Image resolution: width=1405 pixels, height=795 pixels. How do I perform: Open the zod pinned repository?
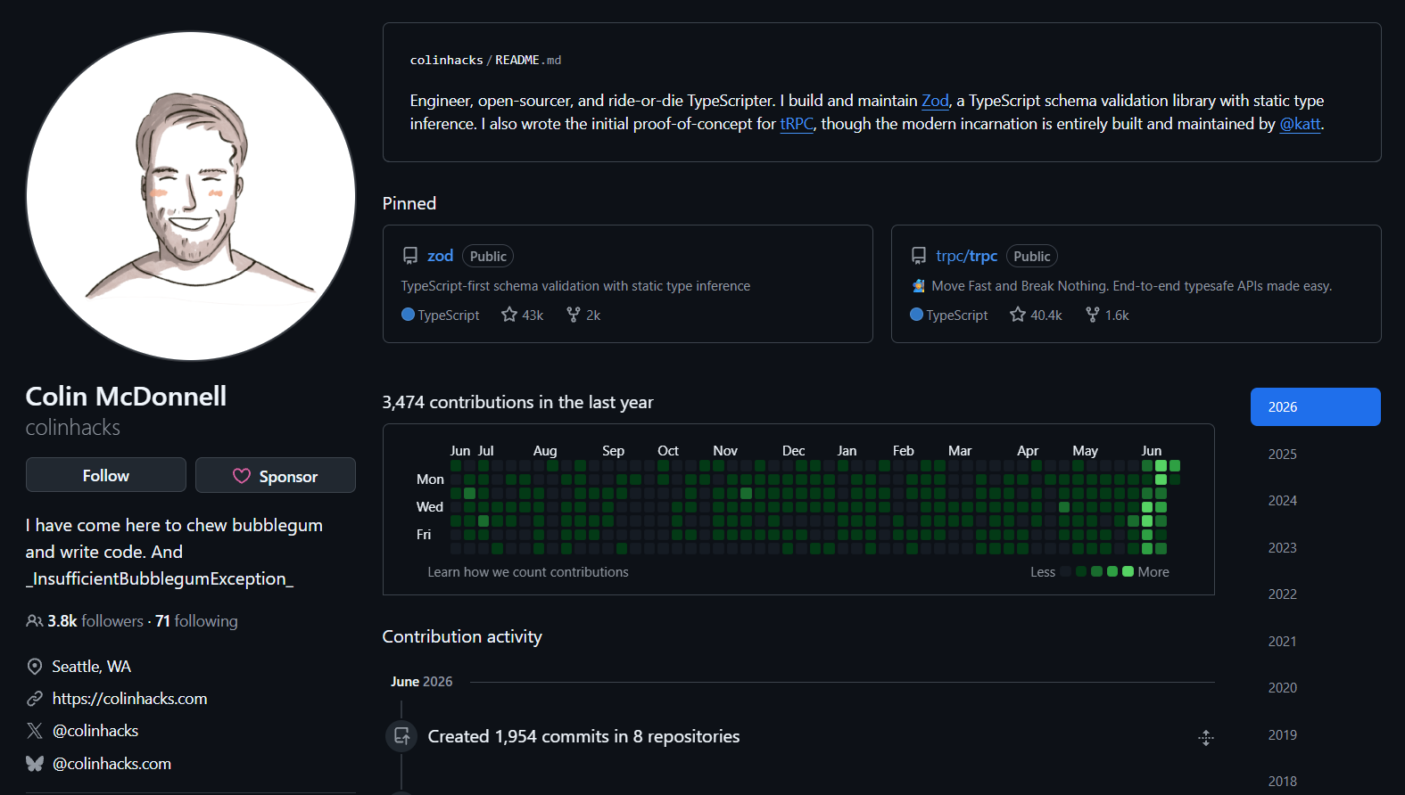(x=440, y=256)
